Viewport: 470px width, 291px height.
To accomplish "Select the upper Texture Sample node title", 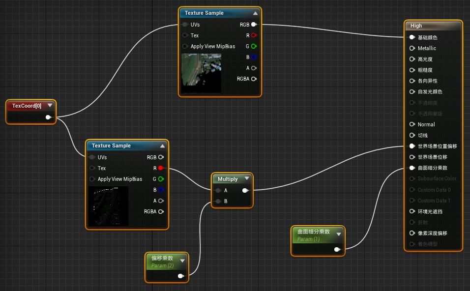I will coord(204,13).
